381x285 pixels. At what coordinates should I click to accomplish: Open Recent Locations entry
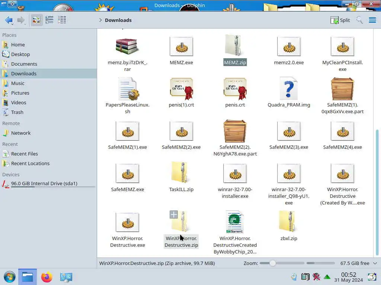click(48, 164)
